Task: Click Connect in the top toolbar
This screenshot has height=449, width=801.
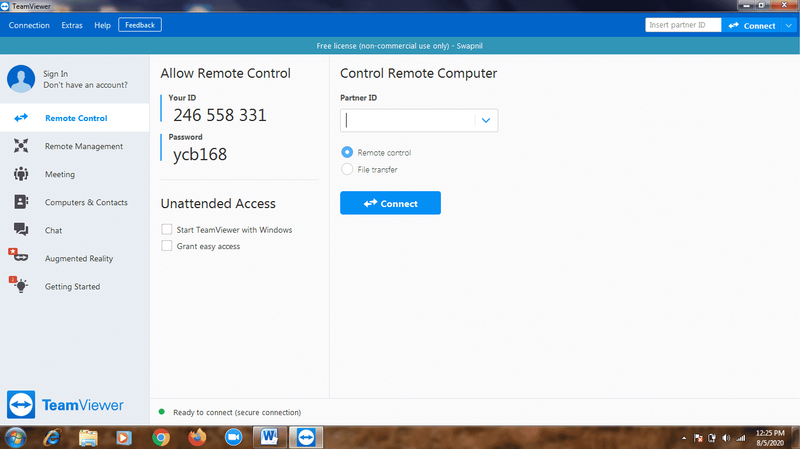Action: [x=752, y=26]
